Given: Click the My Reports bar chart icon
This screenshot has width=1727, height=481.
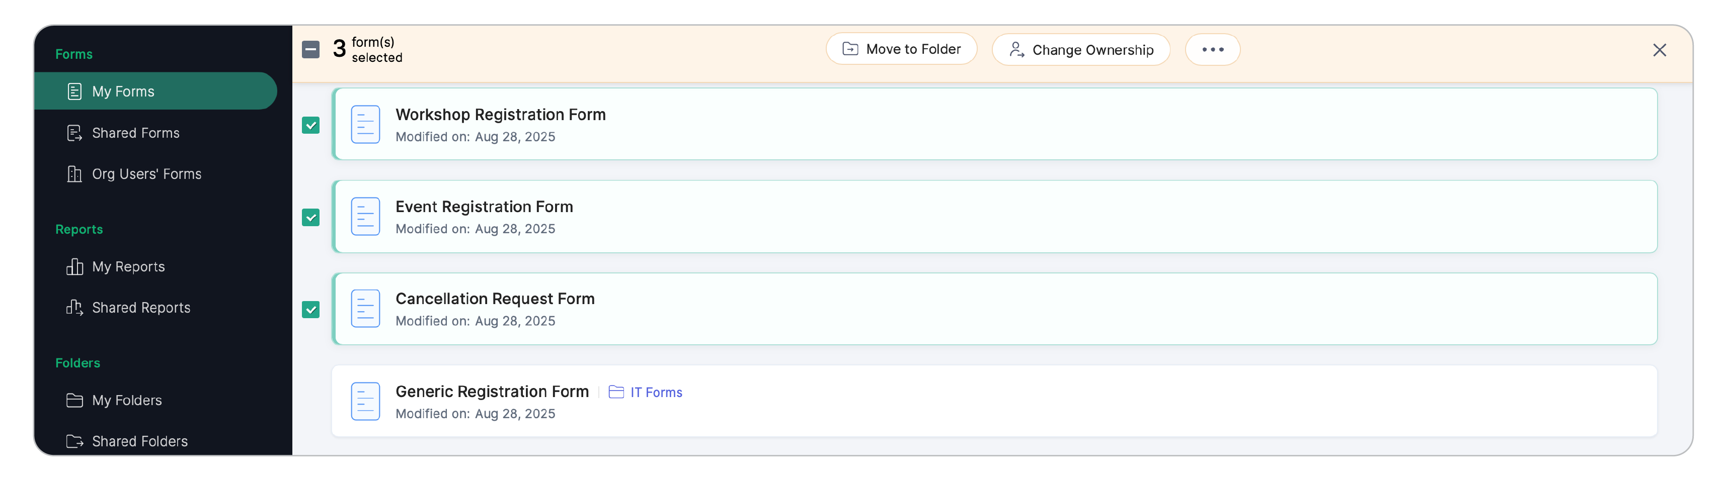Looking at the screenshot, I should coord(74,266).
